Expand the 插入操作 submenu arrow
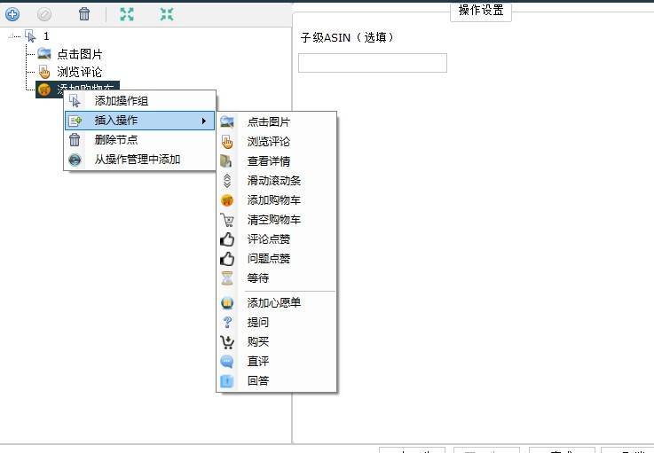654x453 pixels. [203, 121]
